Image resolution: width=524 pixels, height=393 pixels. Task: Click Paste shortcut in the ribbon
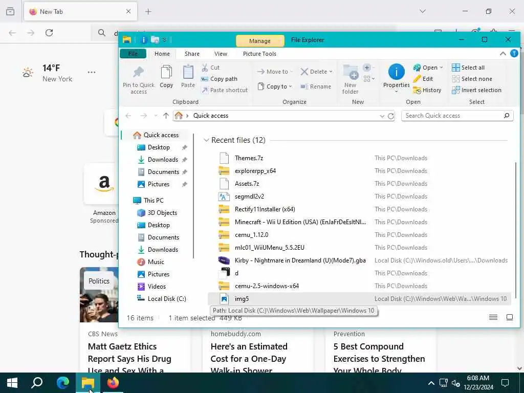tap(225, 90)
